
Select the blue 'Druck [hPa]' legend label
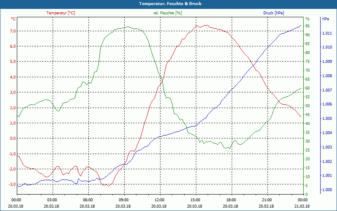(x=273, y=13)
